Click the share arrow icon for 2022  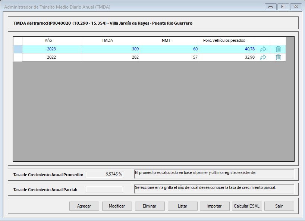click(x=263, y=57)
